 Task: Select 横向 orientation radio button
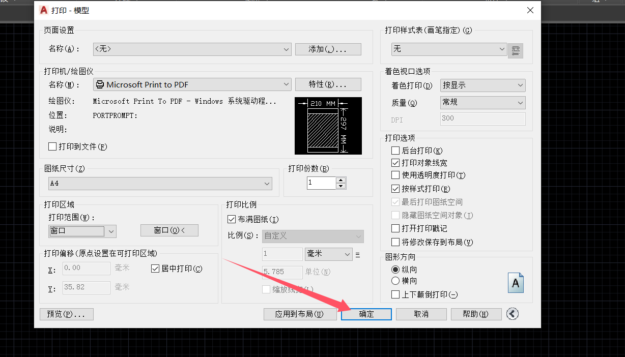tap(395, 281)
